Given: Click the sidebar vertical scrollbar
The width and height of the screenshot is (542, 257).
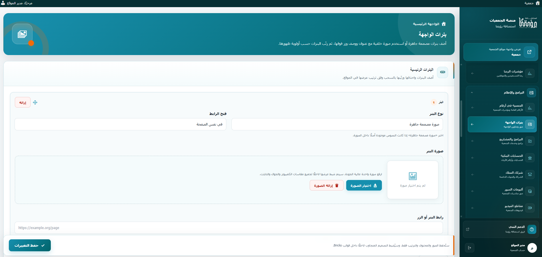Looking at the screenshot, I should pos(461,118).
